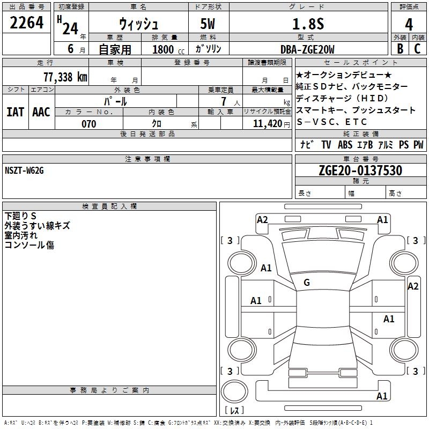Click the セールスポイント header
429x429 pixels.
pos(360,62)
